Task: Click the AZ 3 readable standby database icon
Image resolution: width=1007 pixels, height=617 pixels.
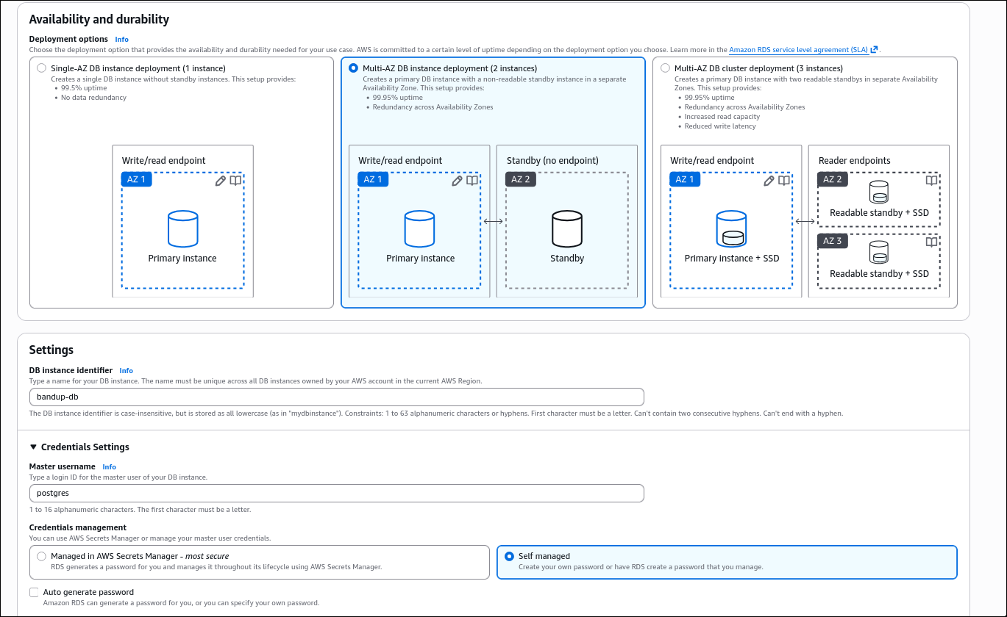Action: [878, 253]
